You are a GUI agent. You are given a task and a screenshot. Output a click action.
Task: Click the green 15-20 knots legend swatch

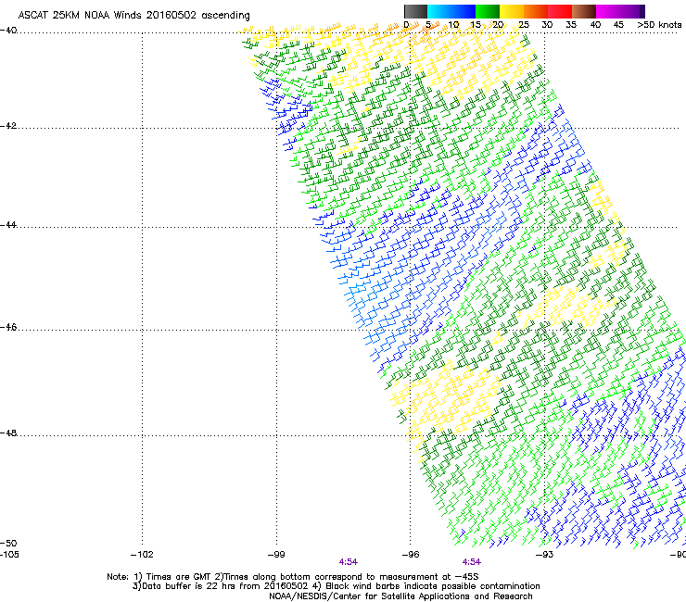(x=488, y=11)
